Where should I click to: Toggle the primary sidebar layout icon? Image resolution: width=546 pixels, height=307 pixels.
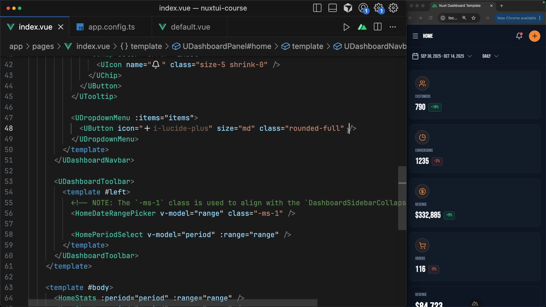pyautogui.click(x=317, y=8)
